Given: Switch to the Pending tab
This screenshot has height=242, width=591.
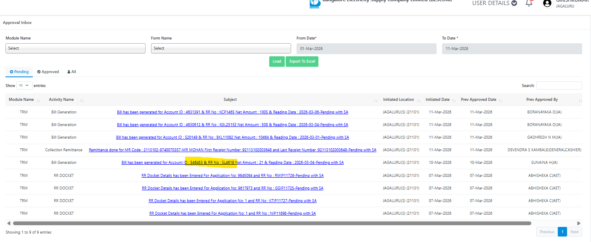Looking at the screenshot, I should click(x=19, y=72).
